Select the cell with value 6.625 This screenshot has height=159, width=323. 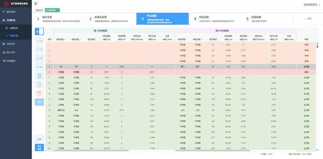point(228,45)
